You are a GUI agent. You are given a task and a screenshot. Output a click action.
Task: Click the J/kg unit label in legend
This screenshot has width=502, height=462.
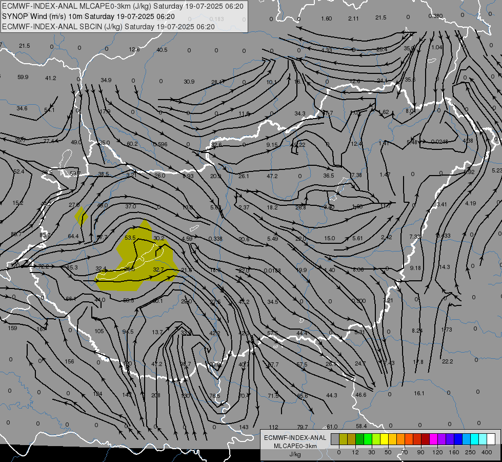pyautogui.click(x=295, y=454)
